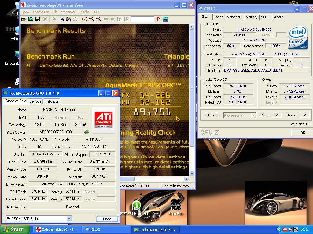Go to previous image with left arrow
Viewport: 313px width, 234px height.
[106, 19]
